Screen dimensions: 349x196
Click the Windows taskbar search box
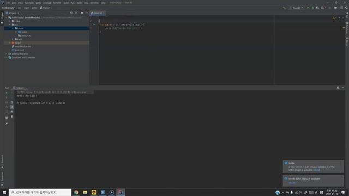[x=40, y=192]
